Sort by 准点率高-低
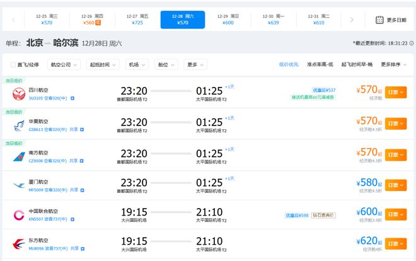The width and height of the screenshot is (416, 261). [x=320, y=64]
